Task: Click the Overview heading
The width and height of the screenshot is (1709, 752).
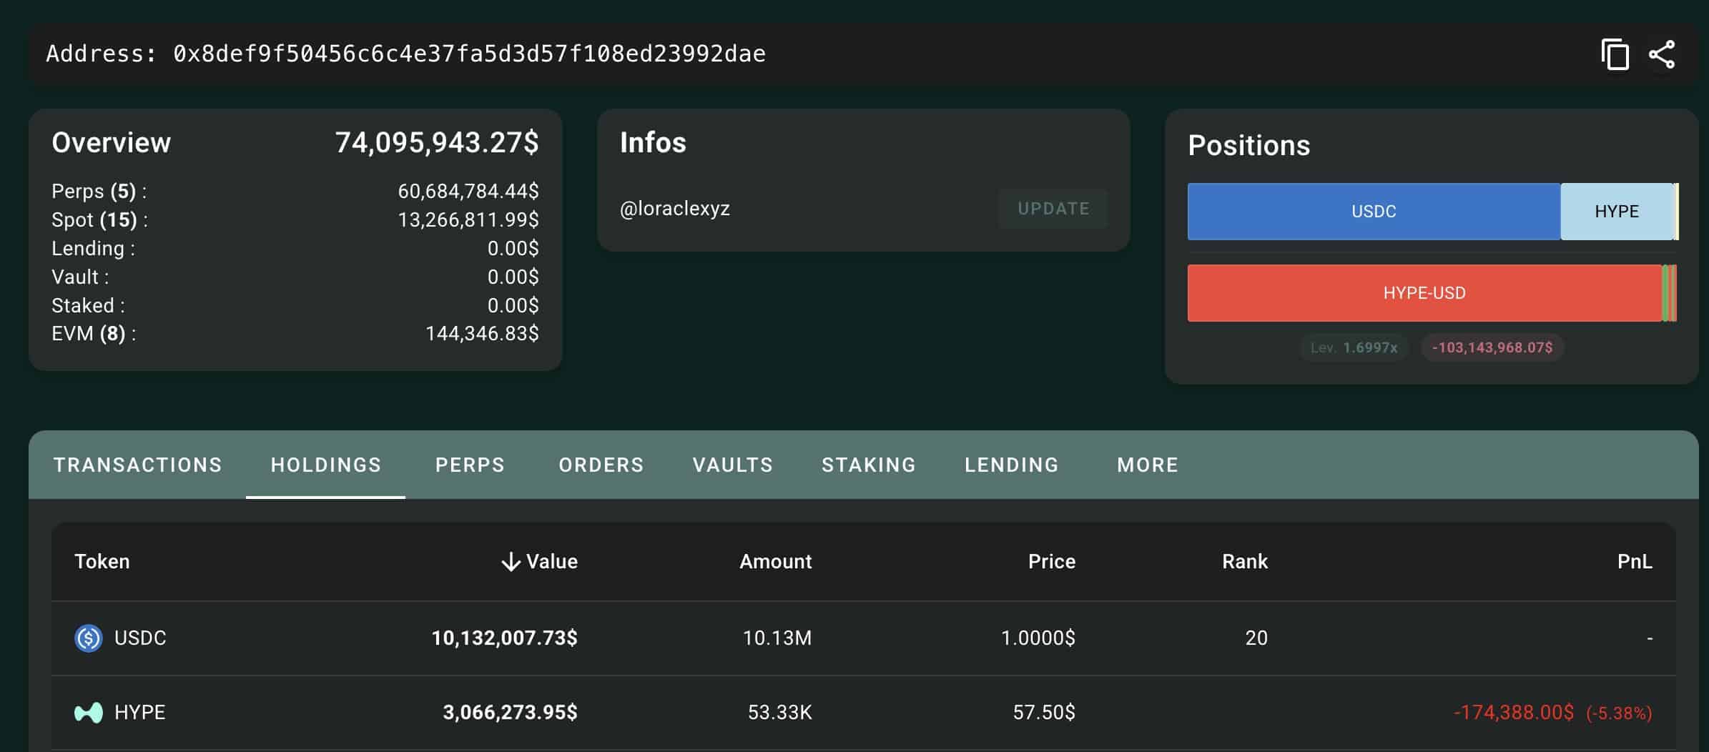Action: (112, 143)
